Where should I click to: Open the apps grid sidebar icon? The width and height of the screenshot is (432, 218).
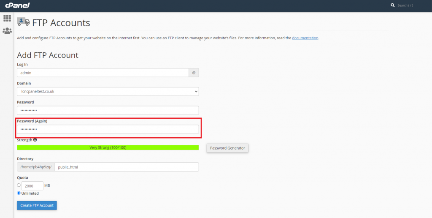[x=7, y=18]
